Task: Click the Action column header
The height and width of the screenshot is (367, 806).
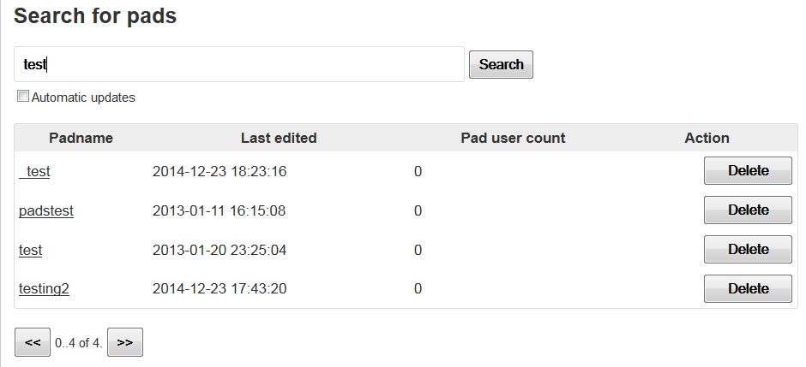Action: (707, 138)
